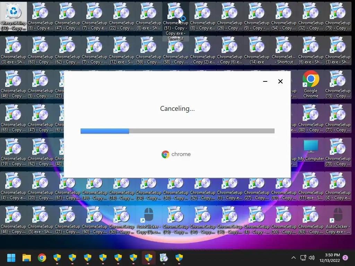Viewport: 355px width, 266px height.
Task: Open the clock showing 3:50 PM
Action: [x=330, y=258]
